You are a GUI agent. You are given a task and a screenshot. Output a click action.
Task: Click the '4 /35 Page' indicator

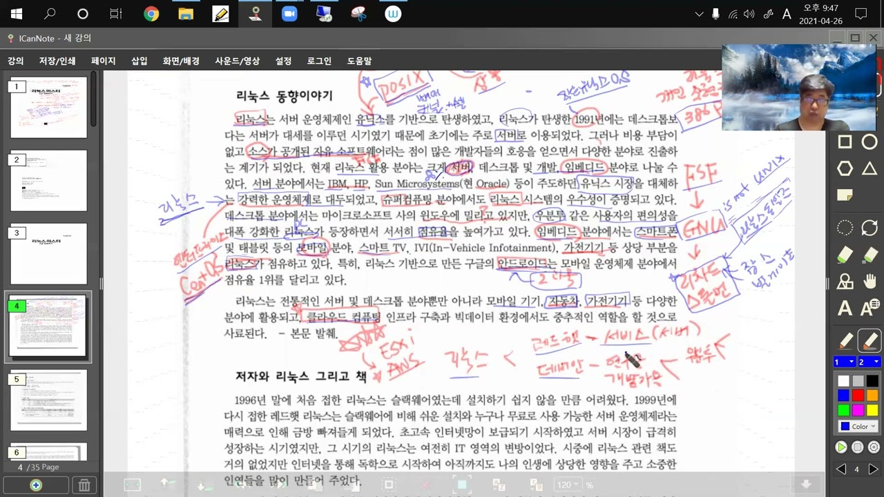(x=39, y=467)
